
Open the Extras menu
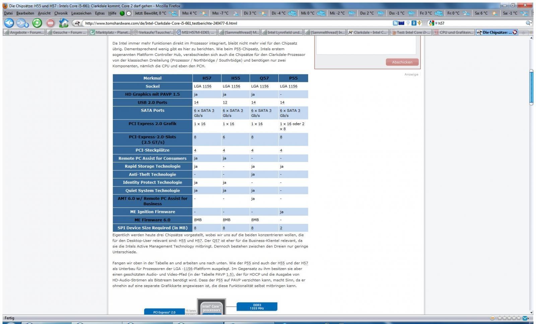(100, 13)
